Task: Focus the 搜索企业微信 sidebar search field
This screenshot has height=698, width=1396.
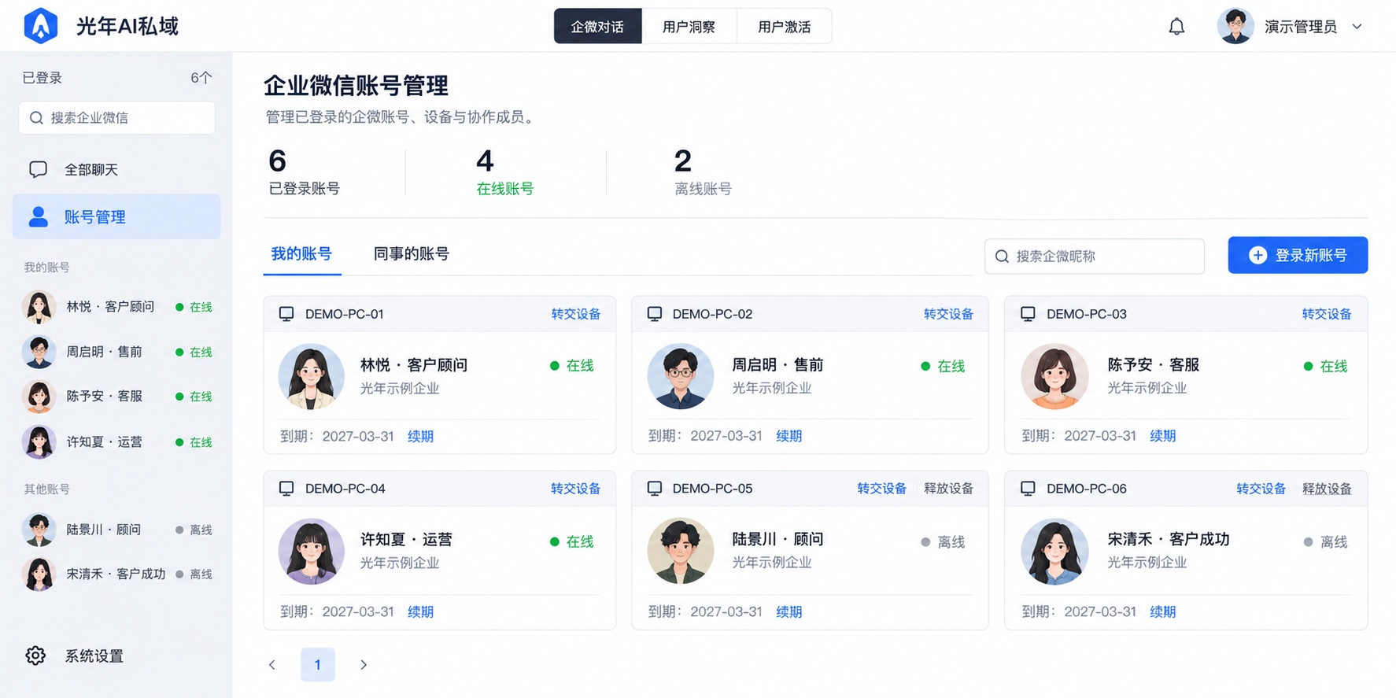Action: click(x=117, y=118)
